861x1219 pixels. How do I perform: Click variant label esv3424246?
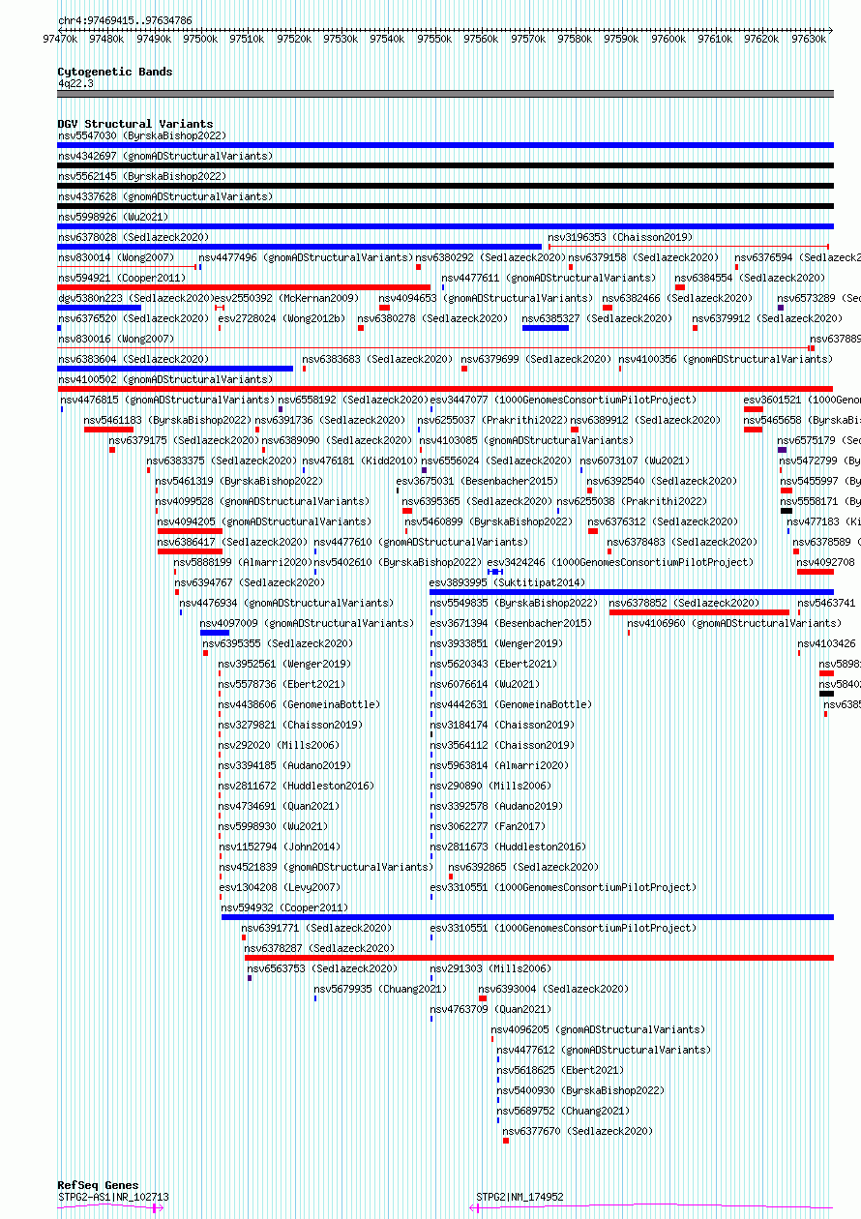pyautogui.click(x=620, y=562)
